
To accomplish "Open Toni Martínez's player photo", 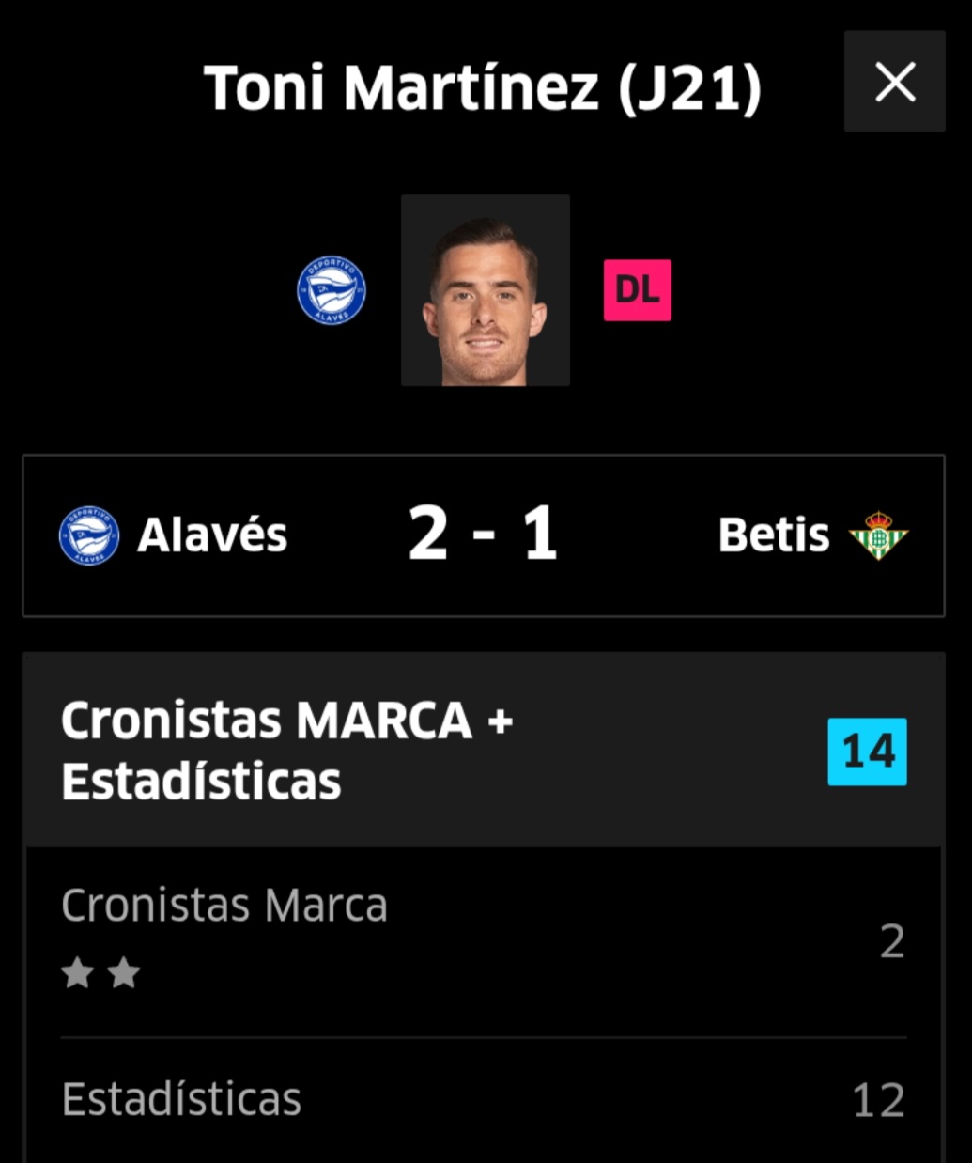I will (x=485, y=290).
